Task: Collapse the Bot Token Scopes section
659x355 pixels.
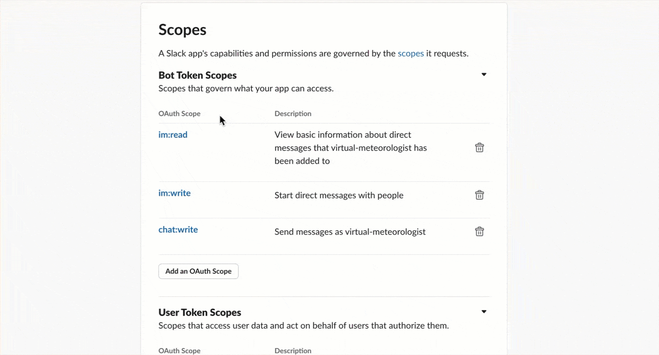Action: coord(484,74)
